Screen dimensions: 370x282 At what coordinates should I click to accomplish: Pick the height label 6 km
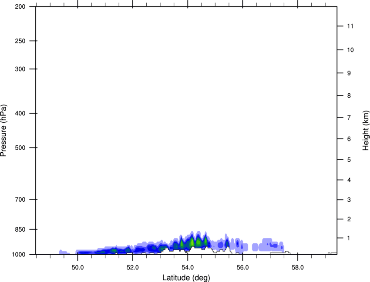point(349,139)
